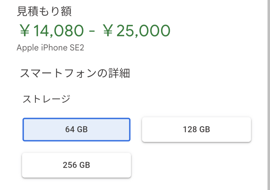Viewport: 270px width, 190px height.
Task: Click the Apple iPhone SE2 device name
Action: tap(50, 48)
